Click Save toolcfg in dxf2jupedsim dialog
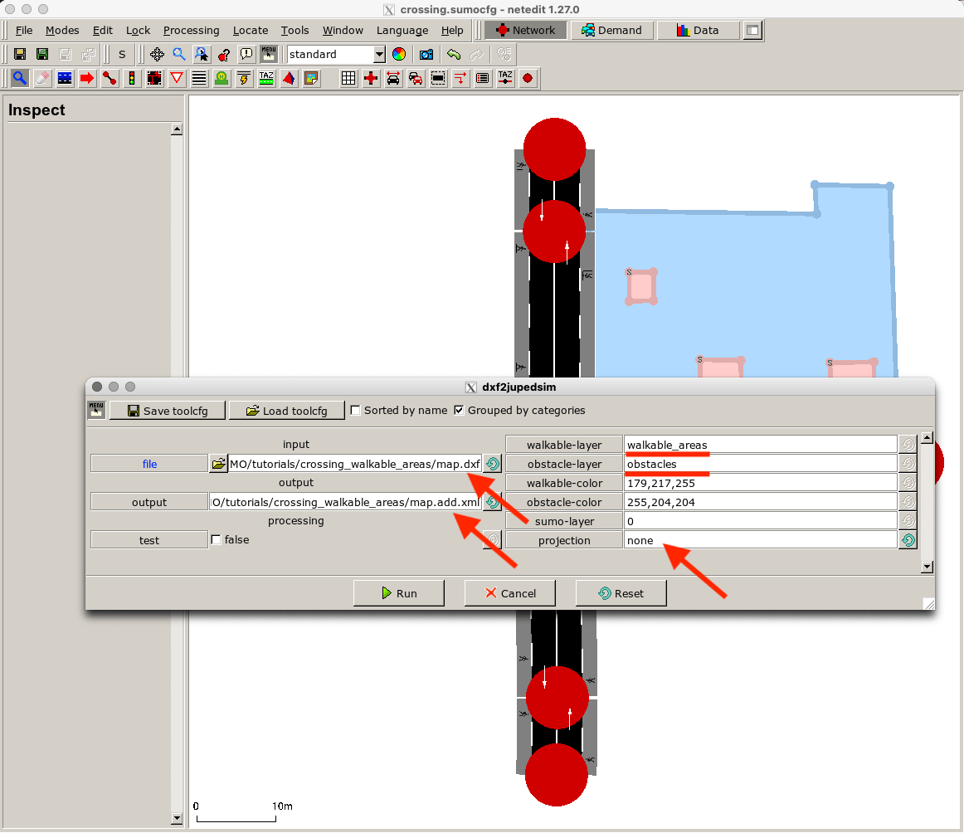The width and height of the screenshot is (964, 833). pyautogui.click(x=168, y=411)
